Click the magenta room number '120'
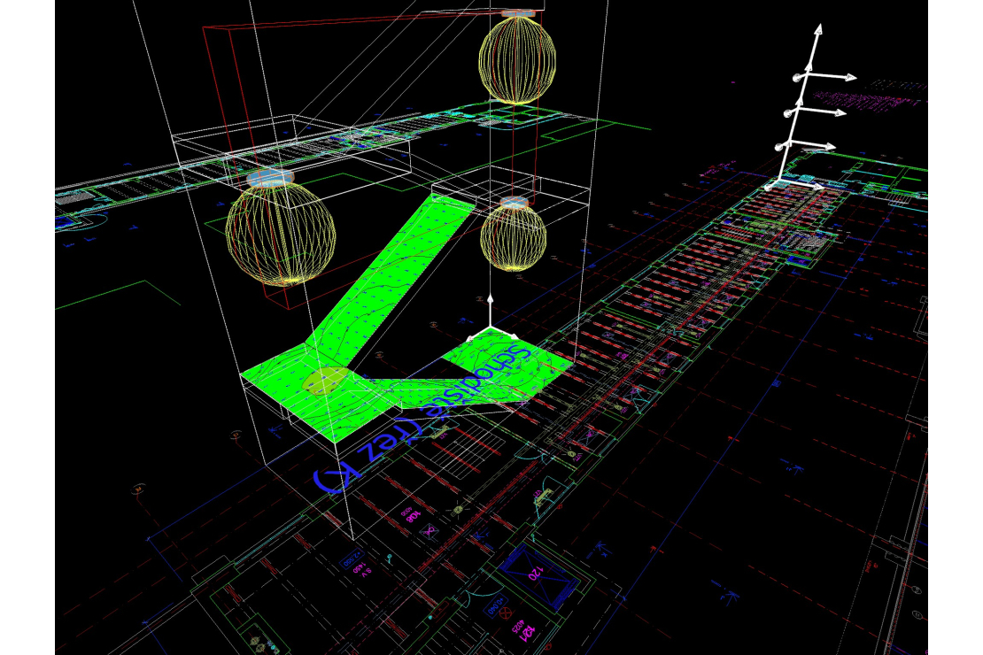This screenshot has height=655, width=983. click(x=534, y=574)
